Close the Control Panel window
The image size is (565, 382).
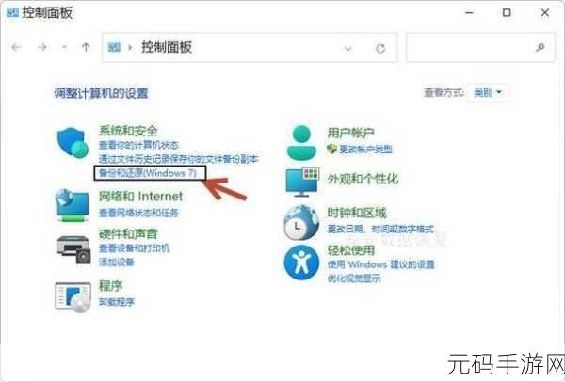tap(545, 13)
